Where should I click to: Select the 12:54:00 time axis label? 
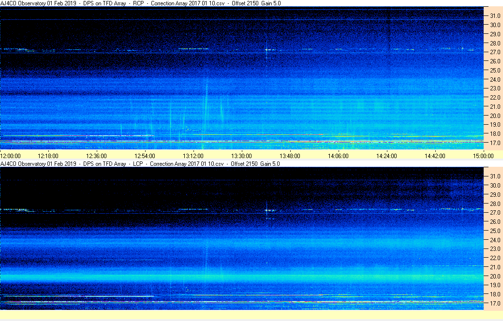point(145,156)
